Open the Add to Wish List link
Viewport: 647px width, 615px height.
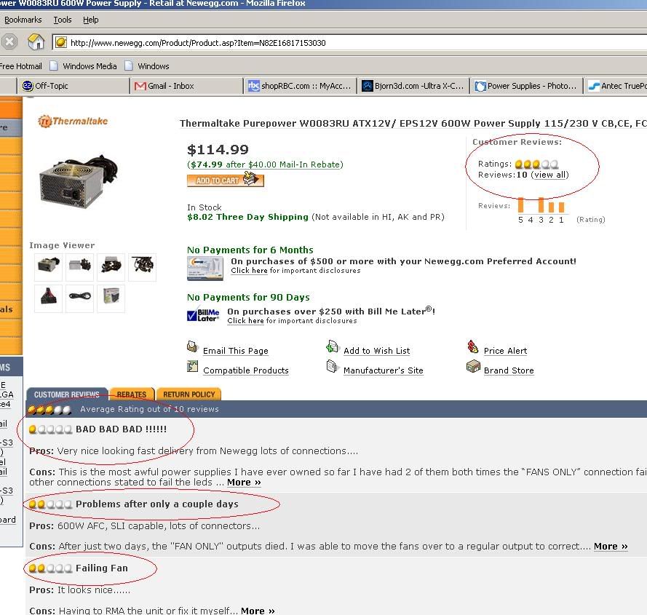click(x=377, y=351)
